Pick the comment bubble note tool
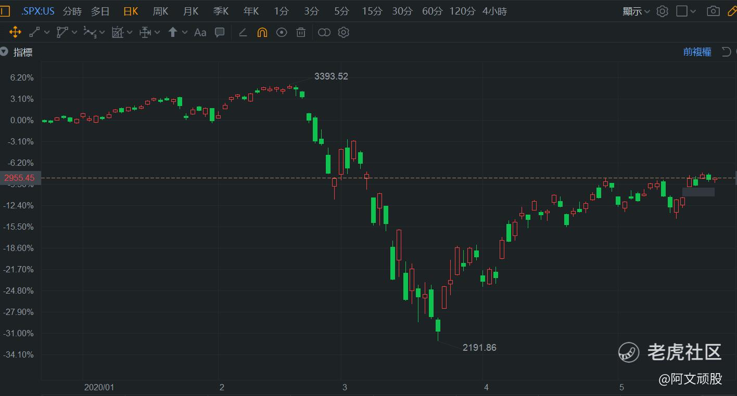Image resolution: width=737 pixels, height=396 pixels. click(220, 32)
